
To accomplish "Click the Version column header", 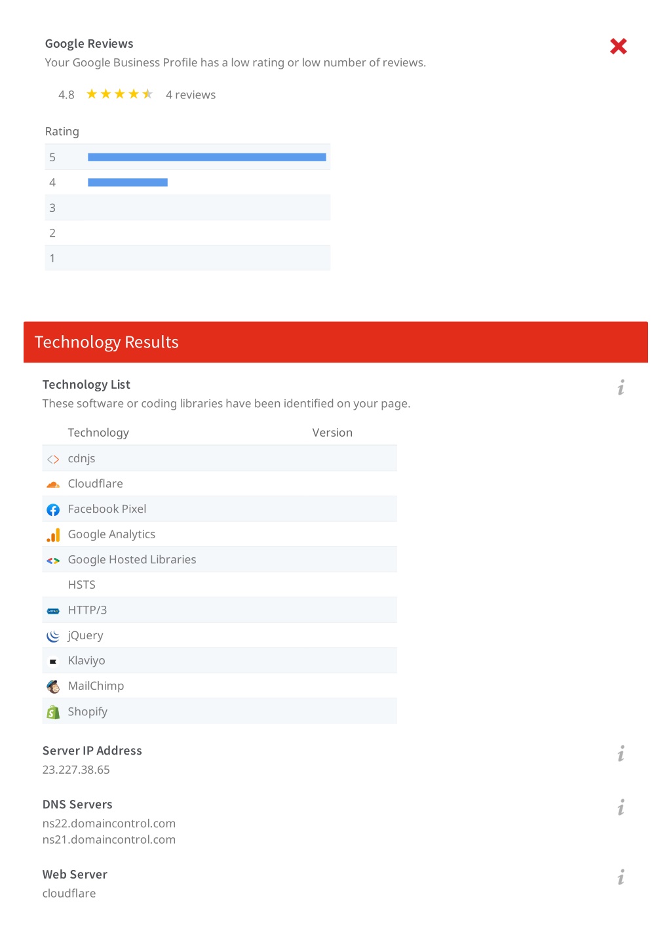I will coord(332,433).
